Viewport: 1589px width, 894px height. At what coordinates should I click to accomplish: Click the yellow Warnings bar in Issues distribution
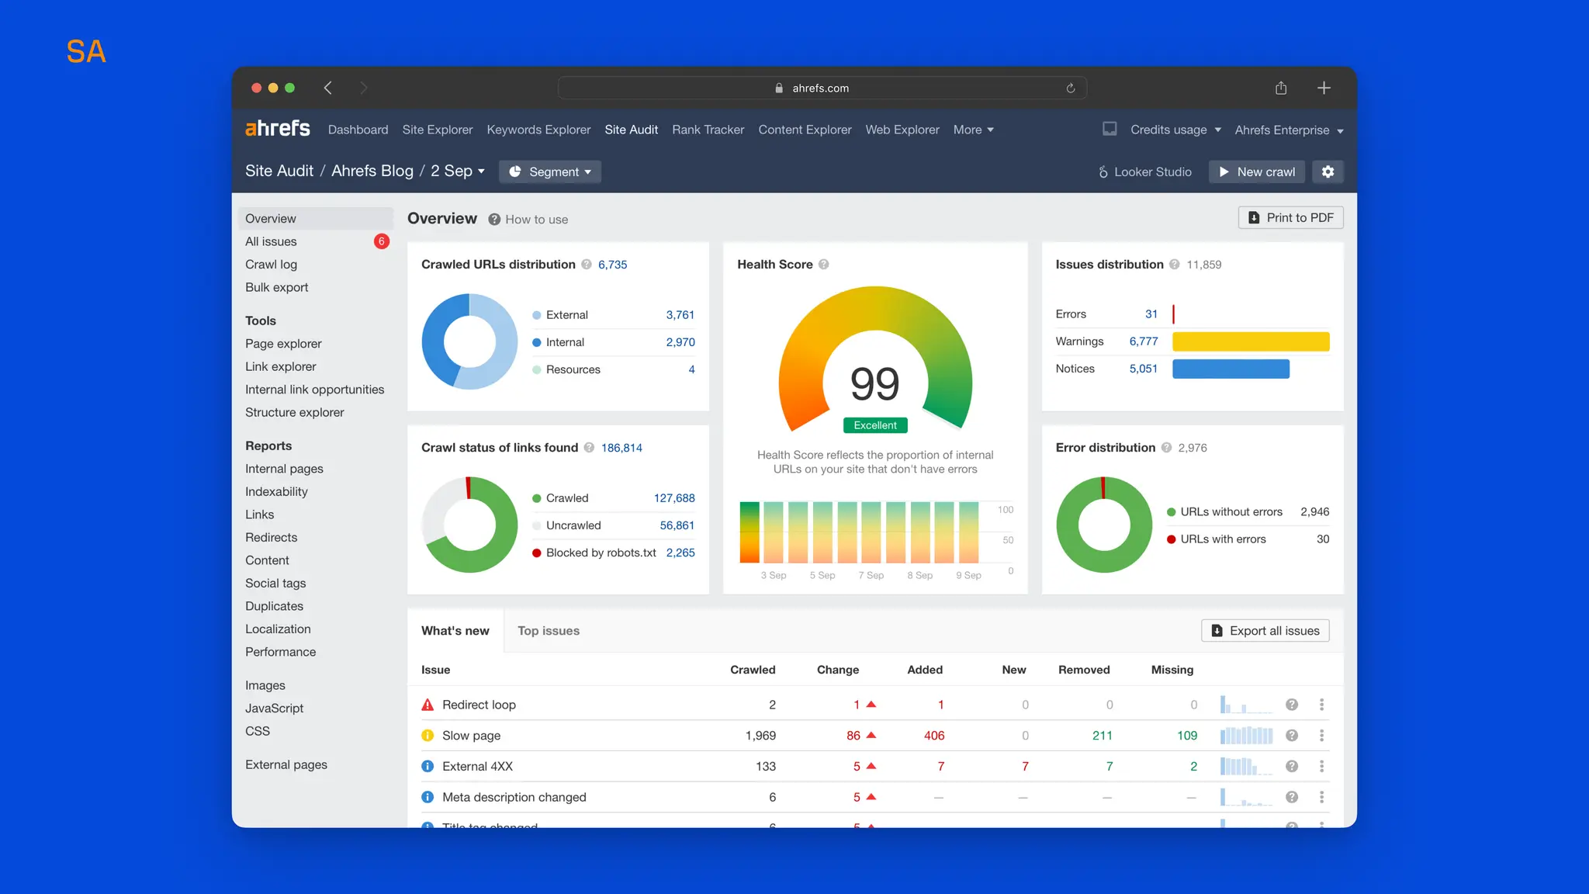pyautogui.click(x=1251, y=341)
